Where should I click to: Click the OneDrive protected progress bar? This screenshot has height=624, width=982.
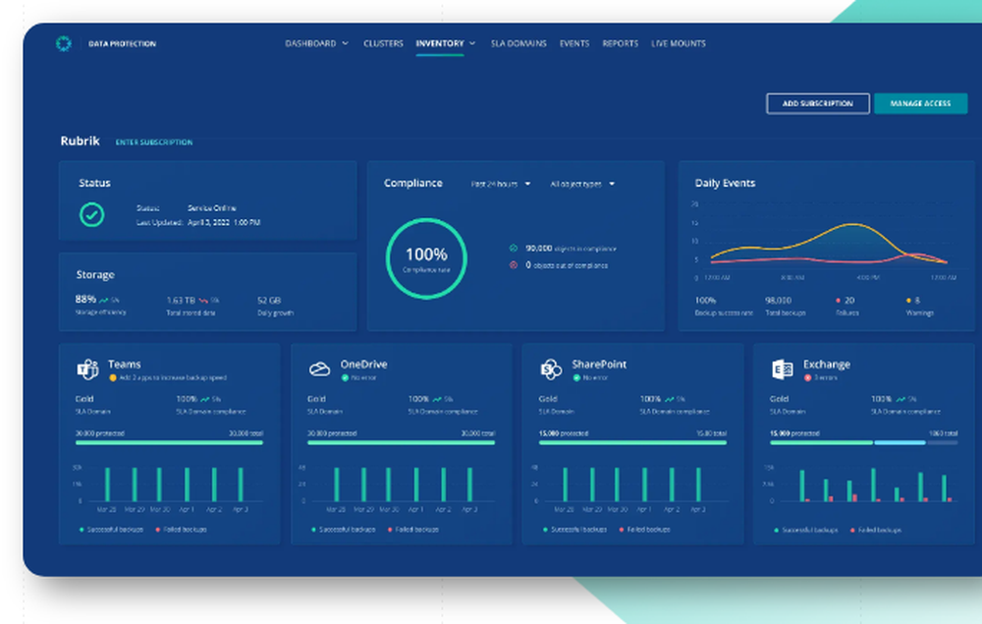[x=401, y=442]
